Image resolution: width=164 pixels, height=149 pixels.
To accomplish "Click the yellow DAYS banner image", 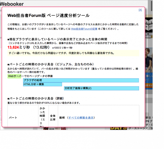I will (x=119, y=128).
